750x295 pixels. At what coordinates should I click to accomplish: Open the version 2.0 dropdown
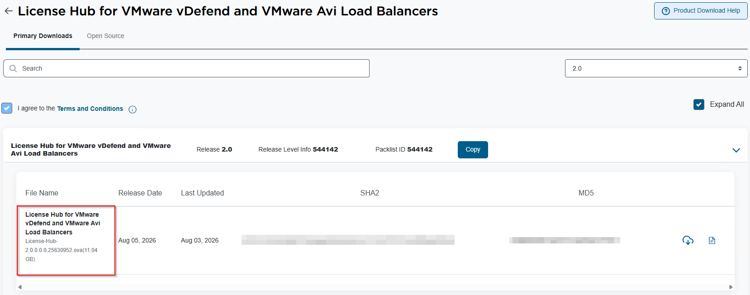(x=656, y=68)
